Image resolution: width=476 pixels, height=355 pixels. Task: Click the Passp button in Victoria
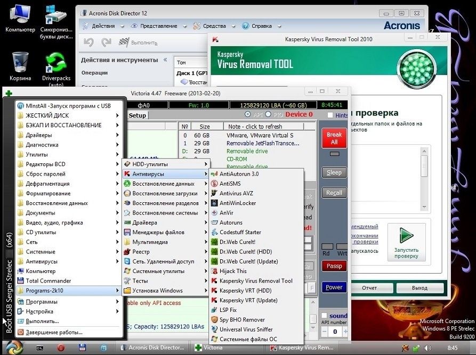pos(334,266)
